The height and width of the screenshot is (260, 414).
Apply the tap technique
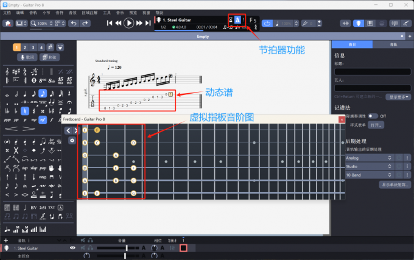[x=25, y=168]
